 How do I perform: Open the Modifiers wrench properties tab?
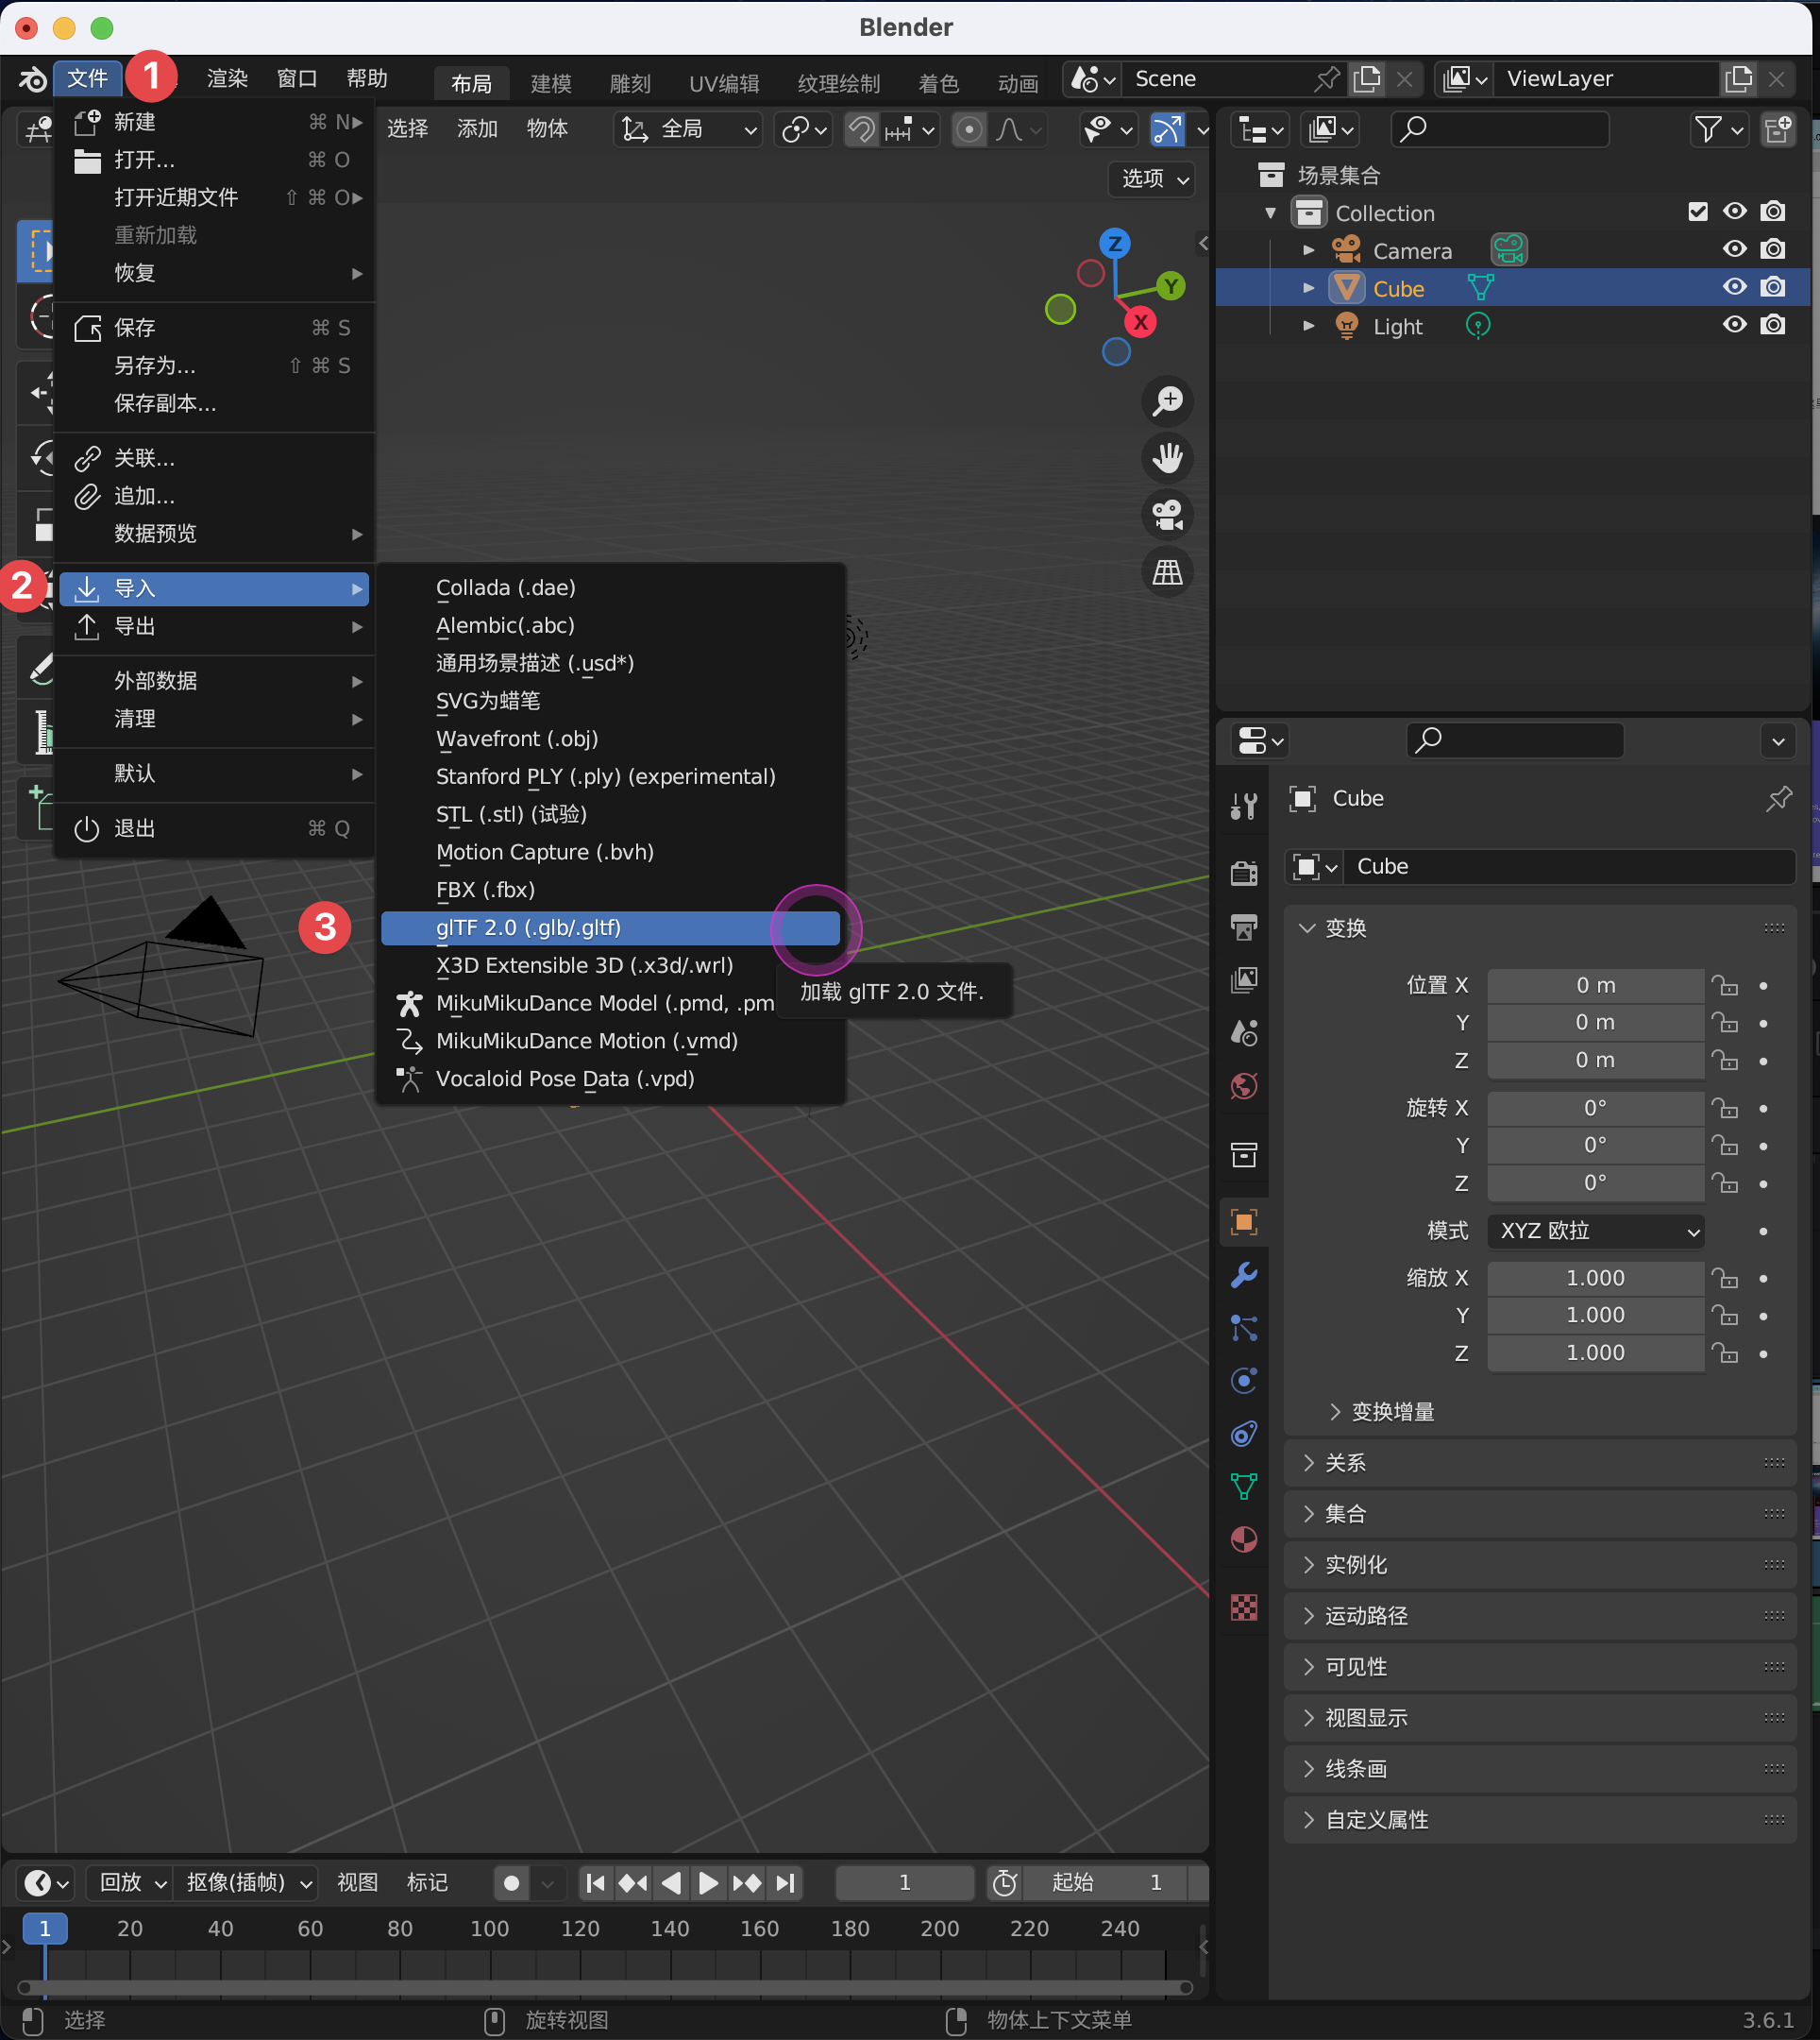click(1243, 1275)
